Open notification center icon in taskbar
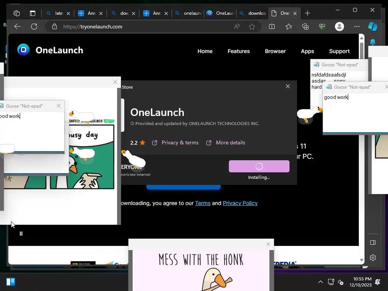This screenshot has width=388, height=291. coord(378,282)
